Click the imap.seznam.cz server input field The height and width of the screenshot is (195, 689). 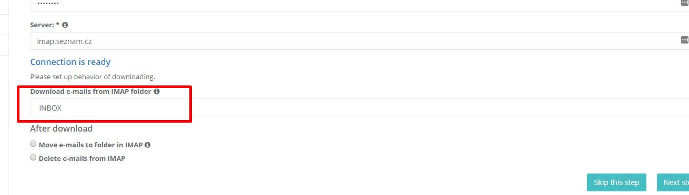coord(359,41)
